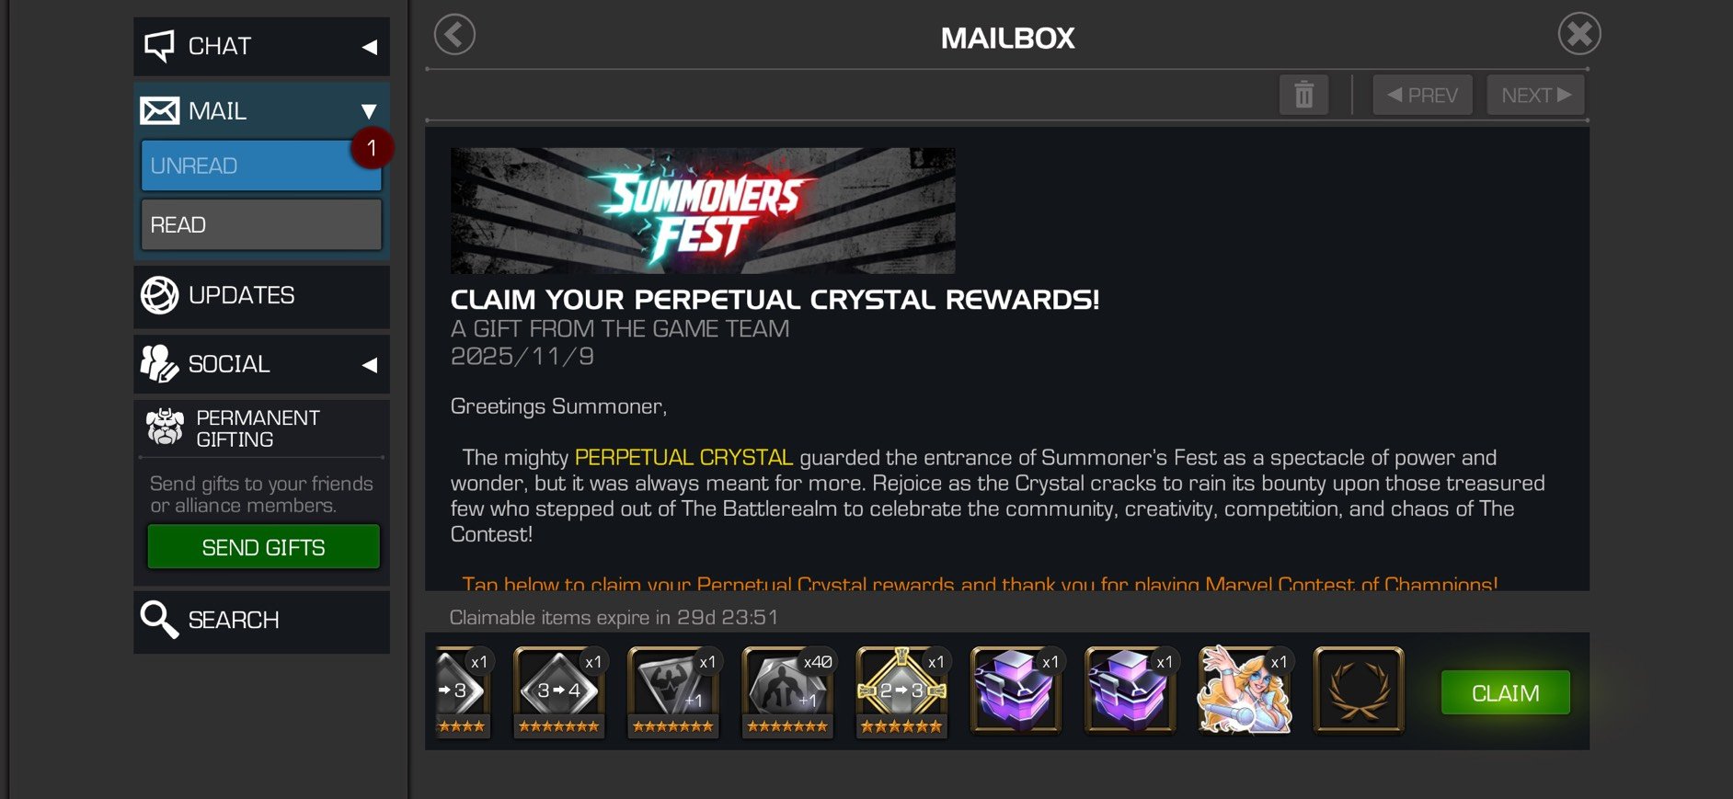Viewport: 1733px width, 799px height.
Task: Click the Send Gifts button
Action: coord(263,547)
